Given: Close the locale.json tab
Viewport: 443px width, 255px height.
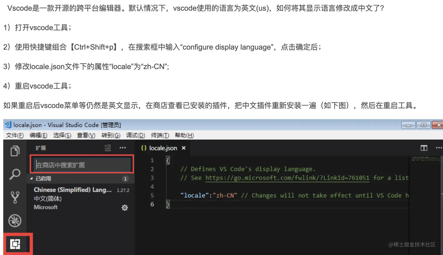Looking at the screenshot, I should (184, 148).
